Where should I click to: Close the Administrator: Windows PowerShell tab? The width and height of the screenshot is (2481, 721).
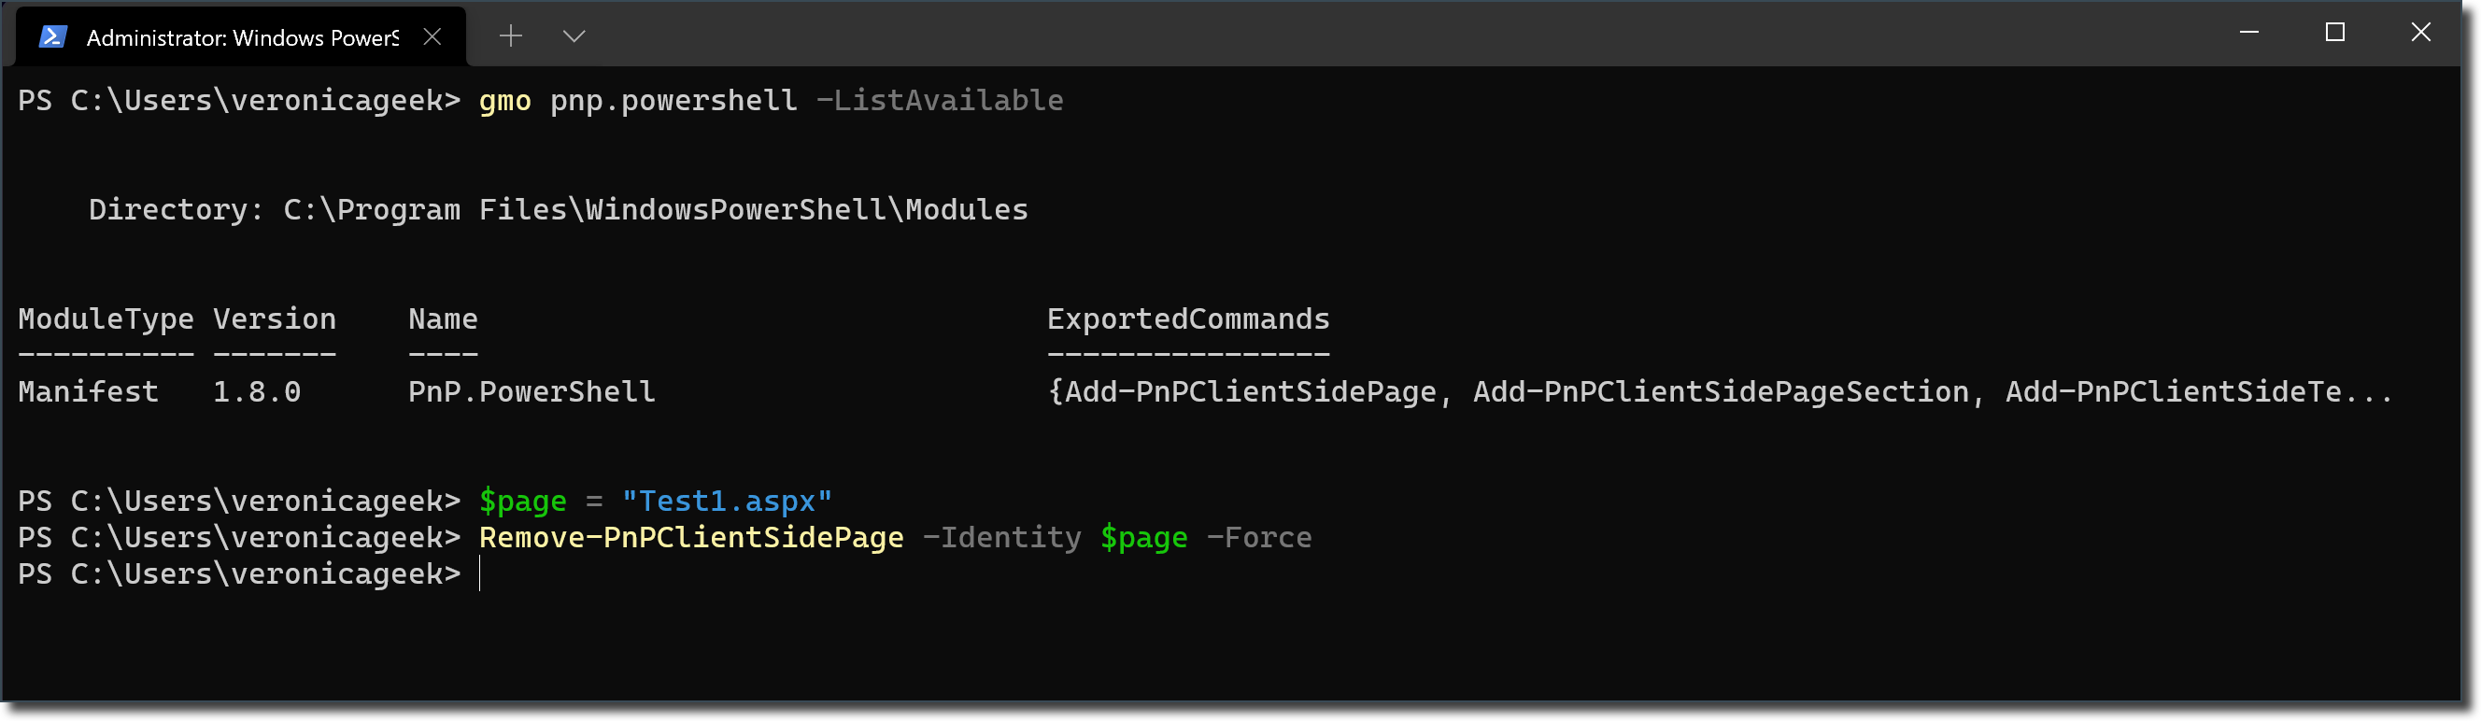coord(432,35)
